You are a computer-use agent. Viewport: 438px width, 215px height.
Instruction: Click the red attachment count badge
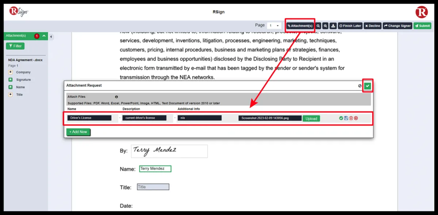[x=37, y=36]
